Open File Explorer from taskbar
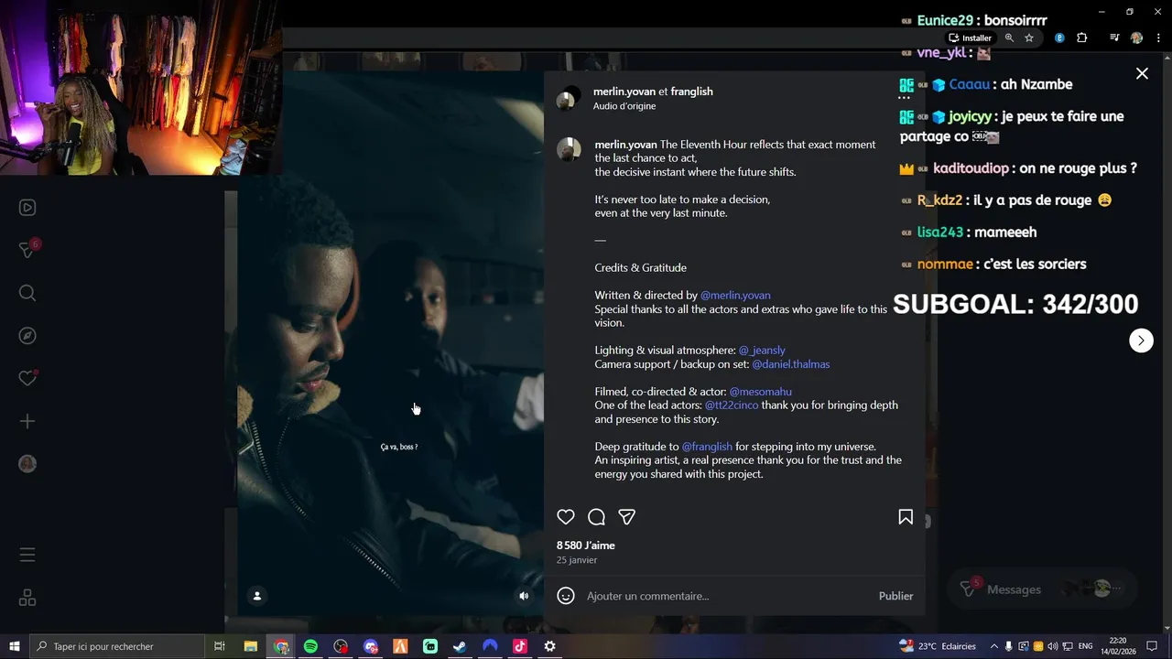 pos(250,646)
